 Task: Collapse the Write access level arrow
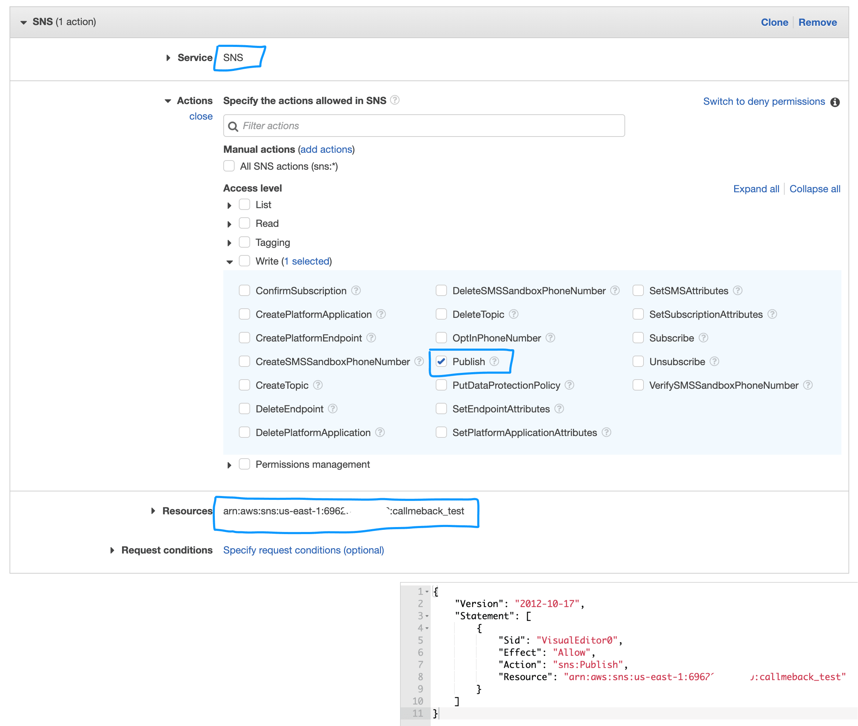coord(230,262)
